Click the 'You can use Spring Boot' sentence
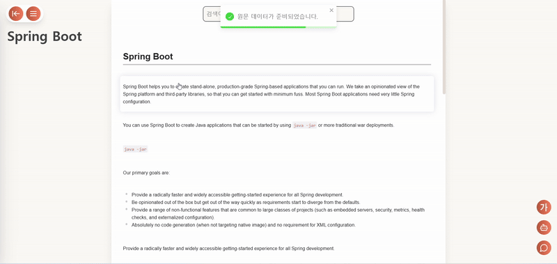Viewport: 557px width, 264px height. point(258,125)
